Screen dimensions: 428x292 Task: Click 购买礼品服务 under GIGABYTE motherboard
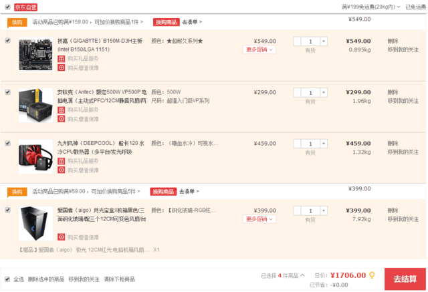[83, 59]
